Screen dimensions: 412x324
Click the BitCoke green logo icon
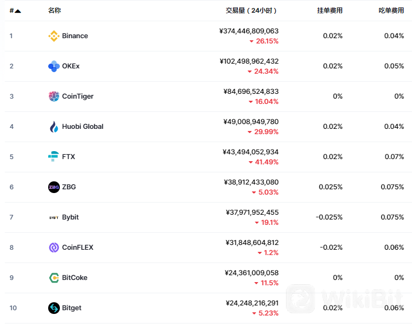click(54, 278)
